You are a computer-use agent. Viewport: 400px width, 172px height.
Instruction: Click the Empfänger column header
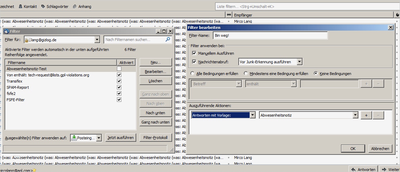[x=314, y=15]
